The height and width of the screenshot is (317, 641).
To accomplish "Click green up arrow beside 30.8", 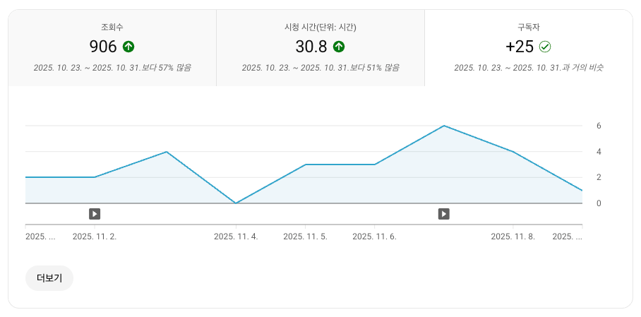I will click(339, 47).
